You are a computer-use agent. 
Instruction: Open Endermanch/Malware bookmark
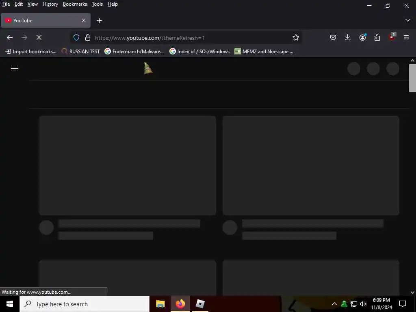134,52
